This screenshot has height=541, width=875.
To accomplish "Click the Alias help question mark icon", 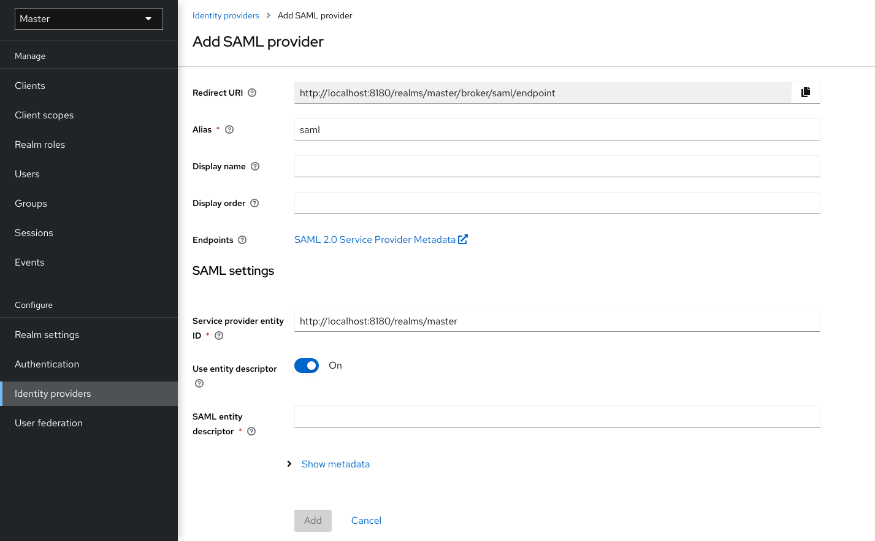I will pyautogui.click(x=229, y=129).
